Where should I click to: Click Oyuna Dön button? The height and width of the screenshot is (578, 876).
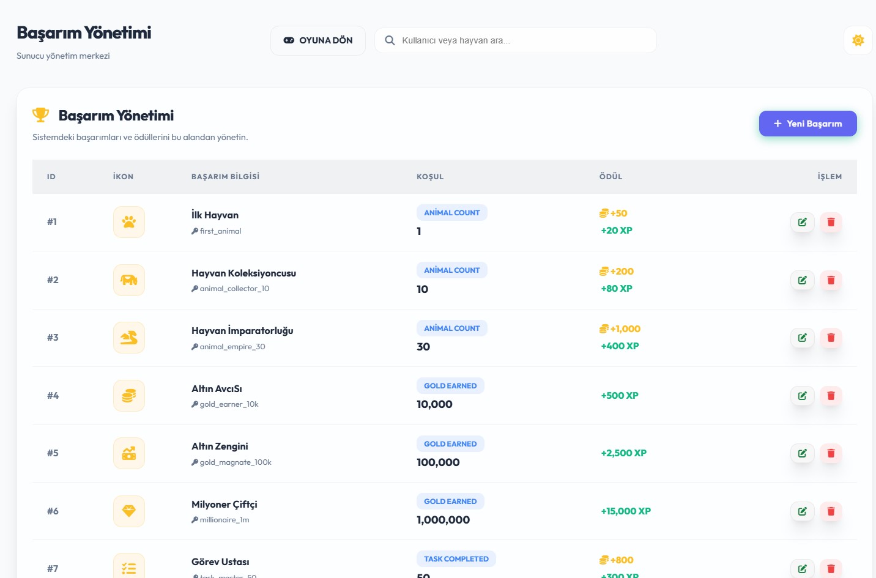(x=318, y=40)
